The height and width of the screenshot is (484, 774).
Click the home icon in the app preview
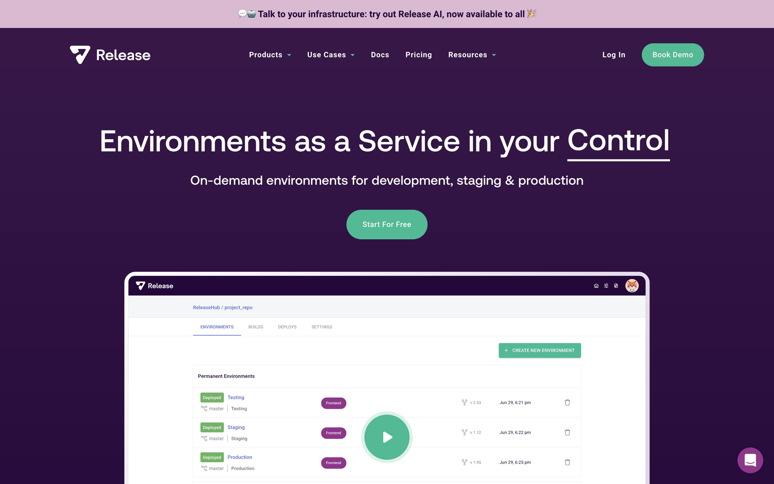pos(596,286)
